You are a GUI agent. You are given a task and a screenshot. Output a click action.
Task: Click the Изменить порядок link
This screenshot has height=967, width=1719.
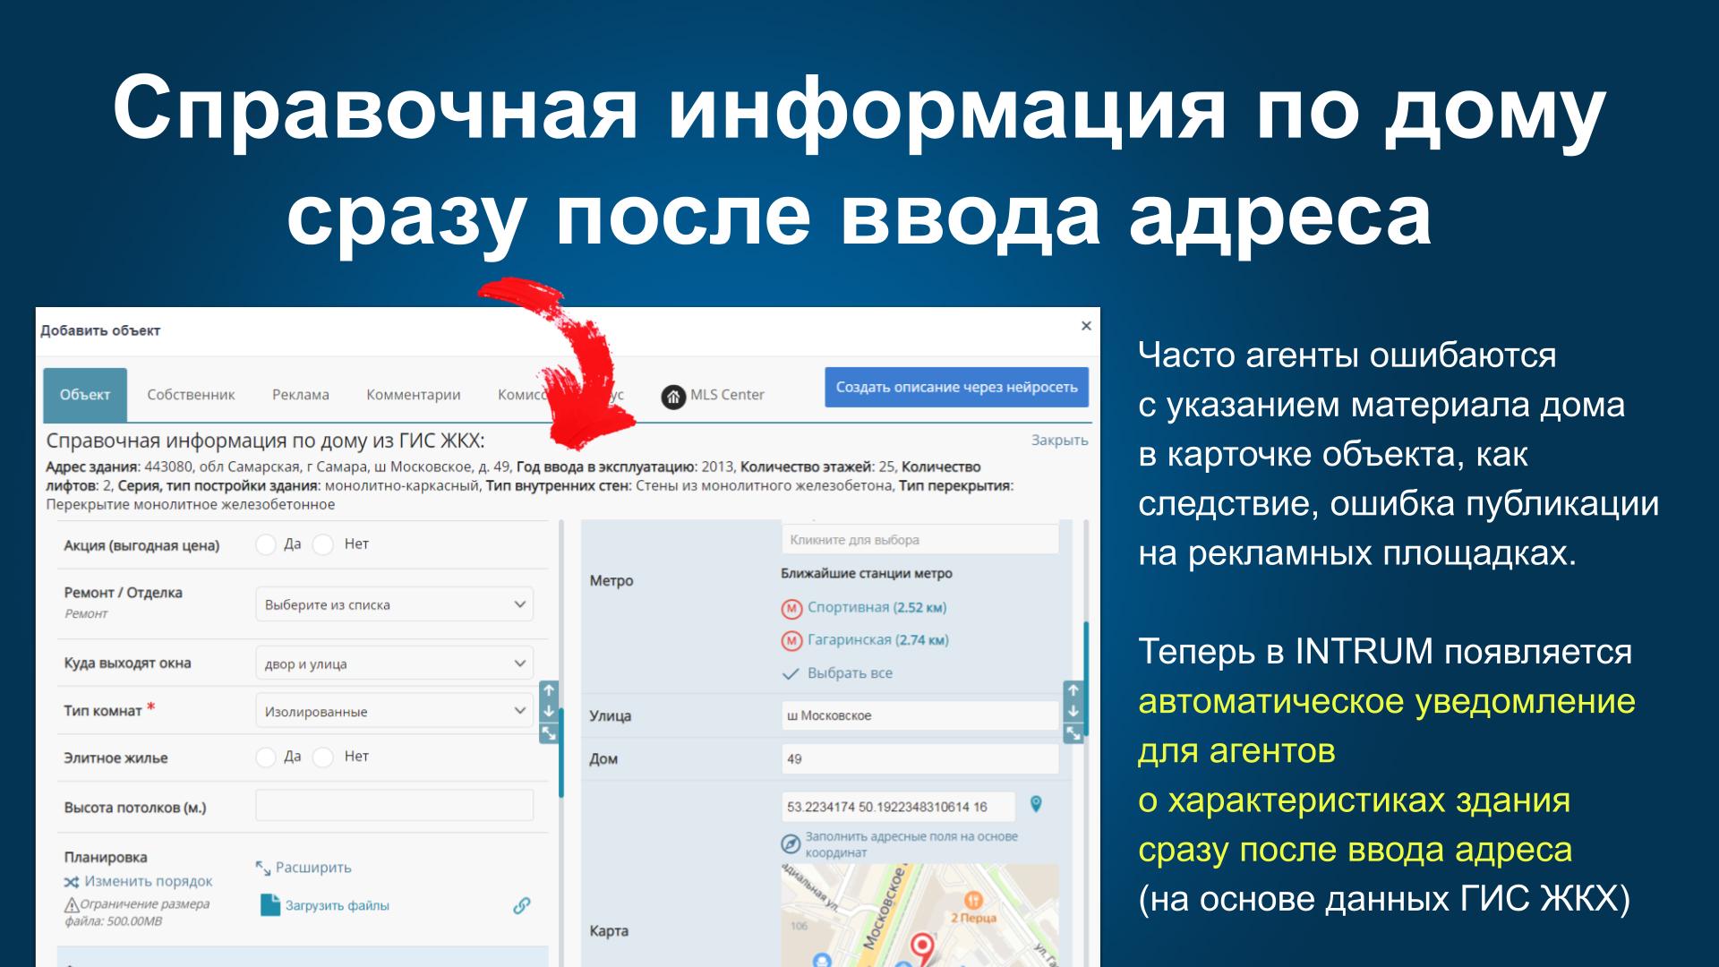(x=148, y=882)
